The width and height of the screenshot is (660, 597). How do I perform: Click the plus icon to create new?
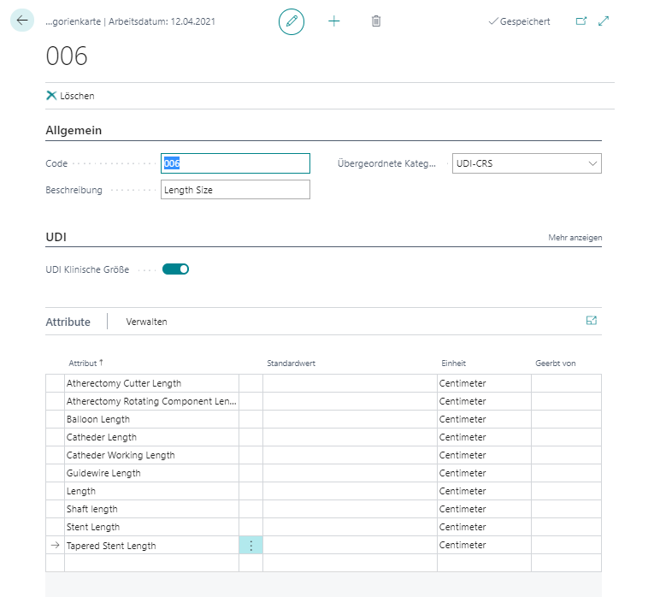point(334,21)
